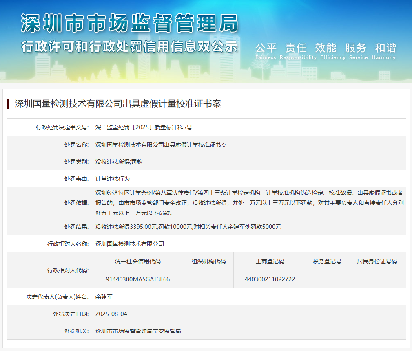The width and height of the screenshot is (412, 351).
Task: Click the 计量违法行为 penalty reason text
Action: (x=113, y=179)
